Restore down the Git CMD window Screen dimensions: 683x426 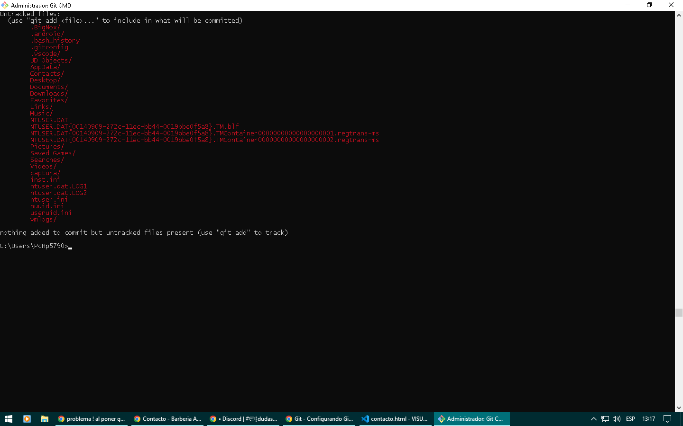point(649,5)
